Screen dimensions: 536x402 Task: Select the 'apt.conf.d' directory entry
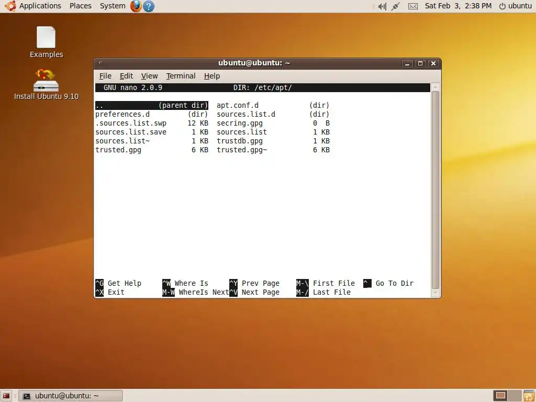tap(273, 105)
